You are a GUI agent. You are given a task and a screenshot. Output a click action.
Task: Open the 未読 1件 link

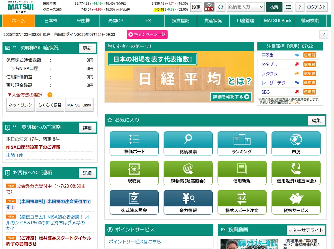tap(14, 155)
